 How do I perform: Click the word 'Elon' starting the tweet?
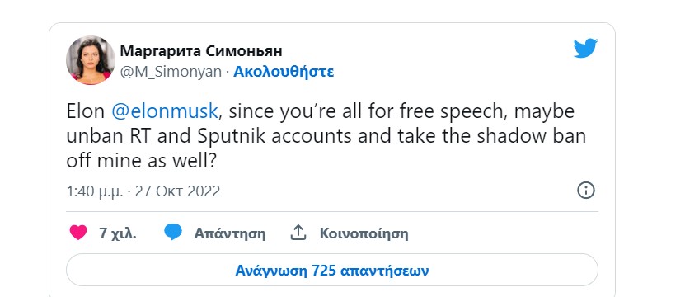86,111
